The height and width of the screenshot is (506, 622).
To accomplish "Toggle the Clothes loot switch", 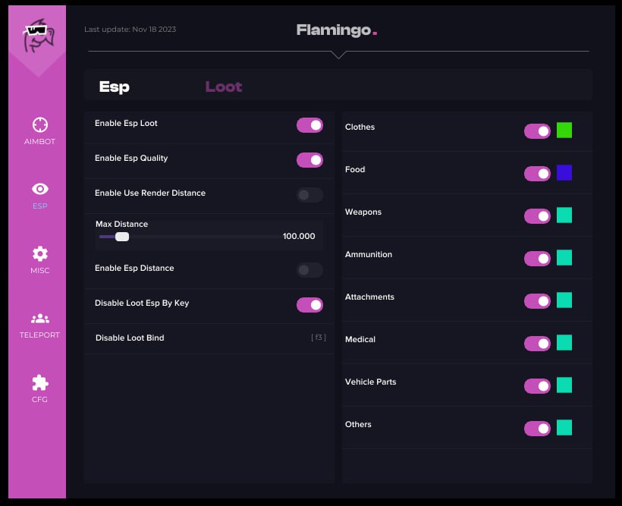I will coord(537,131).
